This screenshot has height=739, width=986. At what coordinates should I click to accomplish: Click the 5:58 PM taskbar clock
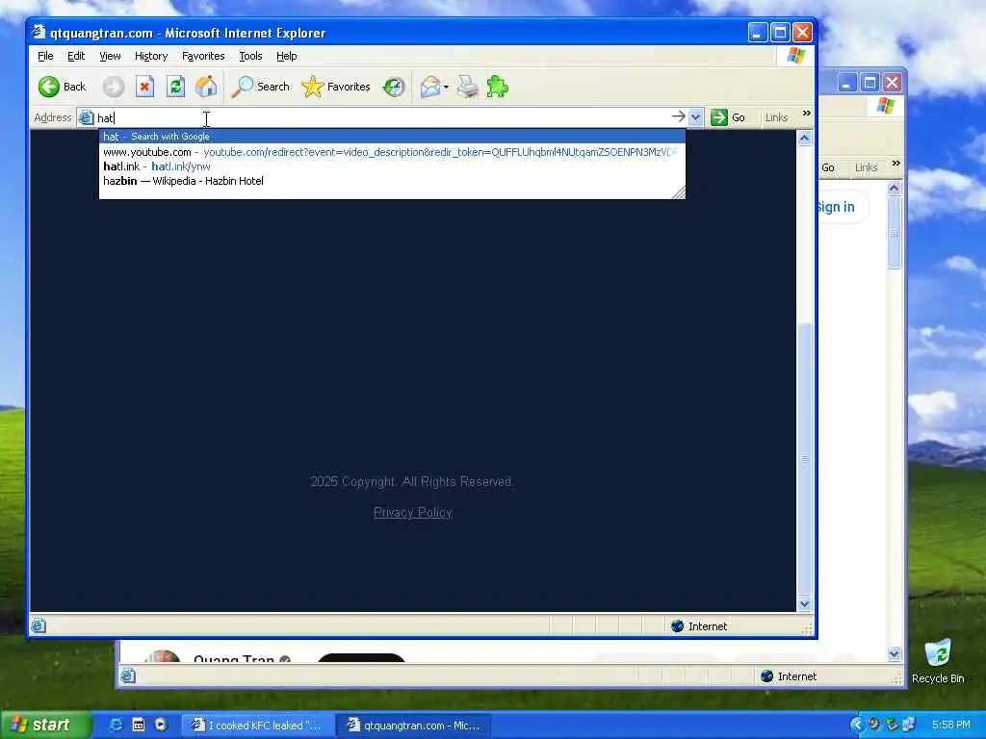(950, 725)
